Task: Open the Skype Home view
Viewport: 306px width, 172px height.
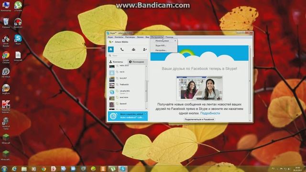Action: pyautogui.click(x=111, y=49)
